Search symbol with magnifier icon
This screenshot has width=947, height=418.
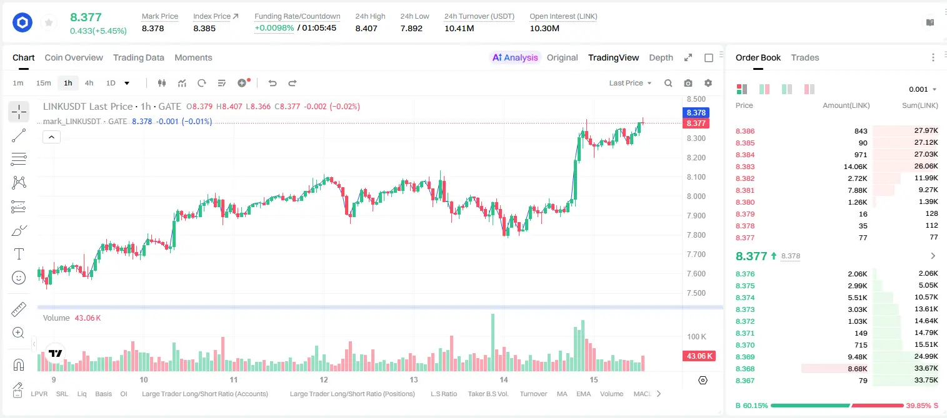[x=668, y=83]
